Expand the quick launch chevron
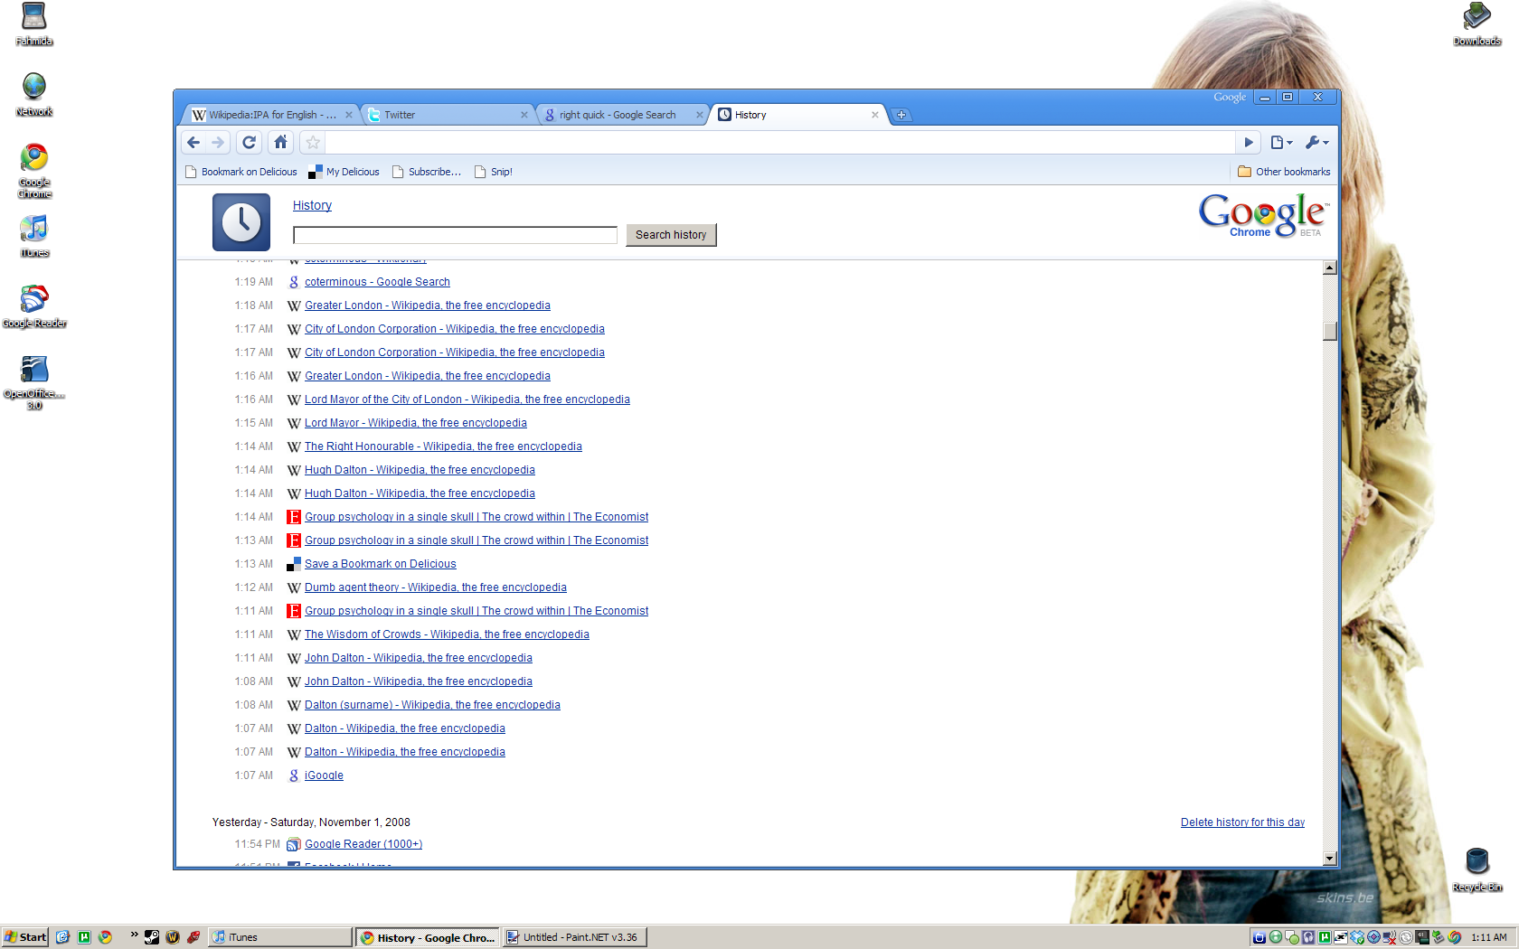Viewport: 1519px width, 949px height. (134, 935)
